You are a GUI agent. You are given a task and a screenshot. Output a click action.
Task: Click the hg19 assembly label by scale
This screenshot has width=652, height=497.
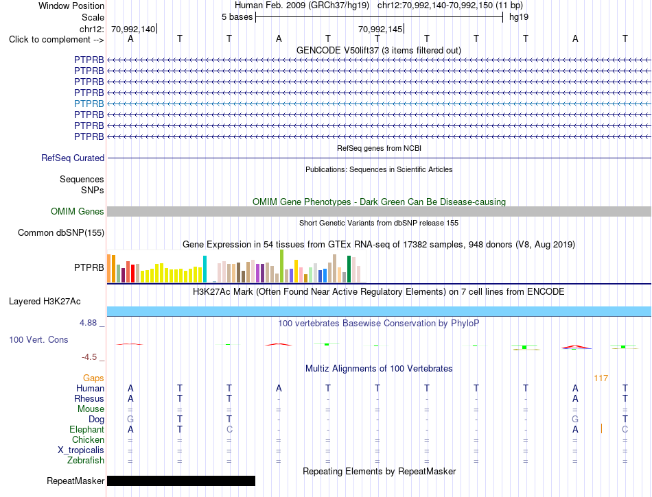pos(519,17)
